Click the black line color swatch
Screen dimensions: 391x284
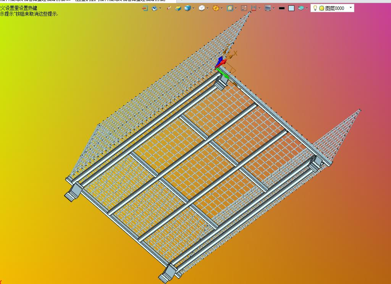pos(282,8)
